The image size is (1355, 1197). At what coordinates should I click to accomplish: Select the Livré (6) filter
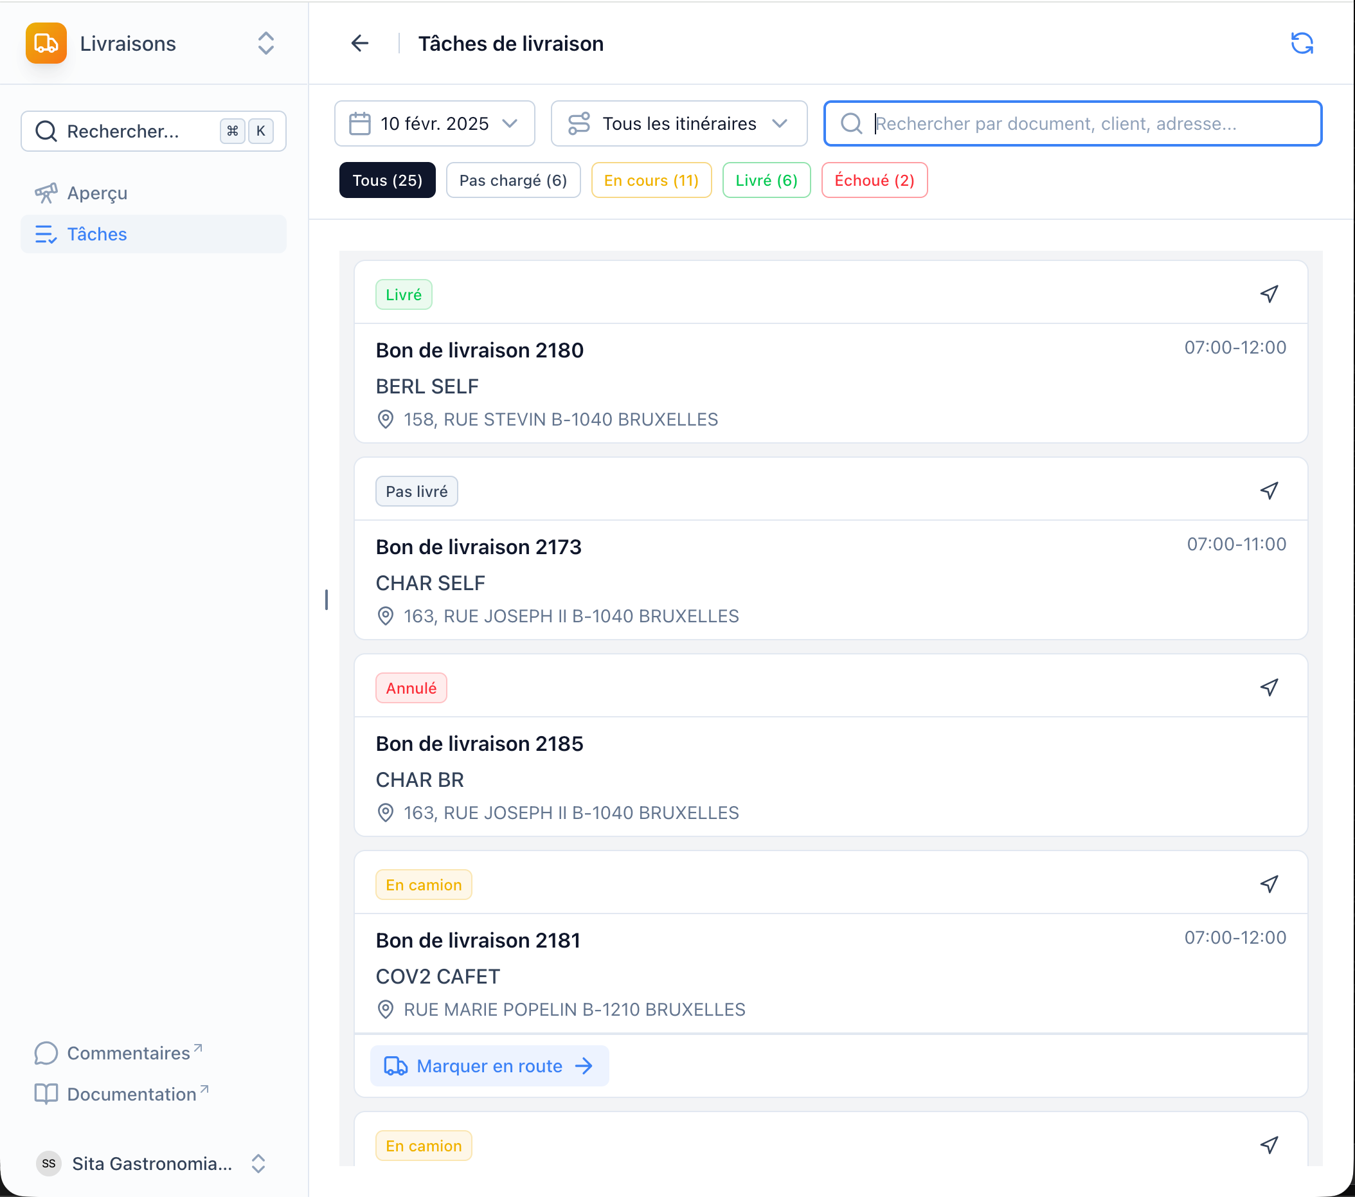(x=767, y=181)
